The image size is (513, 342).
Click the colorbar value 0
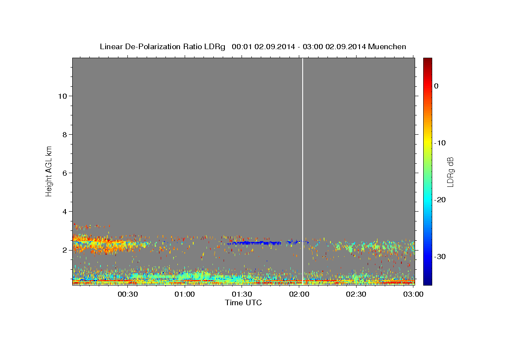click(x=436, y=86)
